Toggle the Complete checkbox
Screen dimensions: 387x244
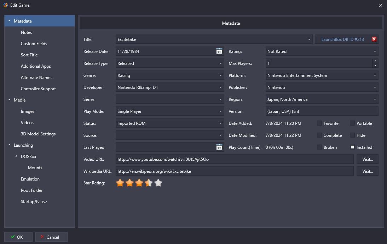319,135
